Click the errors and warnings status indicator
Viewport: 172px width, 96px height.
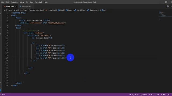click(x=2, y=95)
